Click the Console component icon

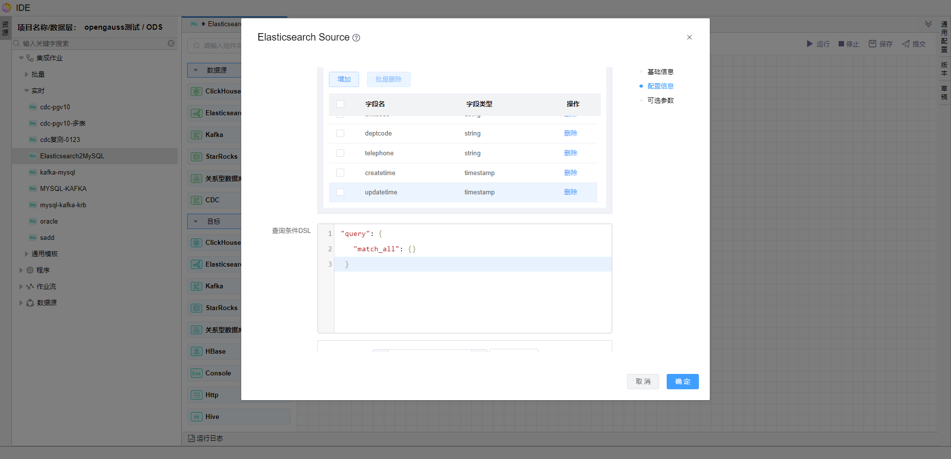click(x=197, y=373)
